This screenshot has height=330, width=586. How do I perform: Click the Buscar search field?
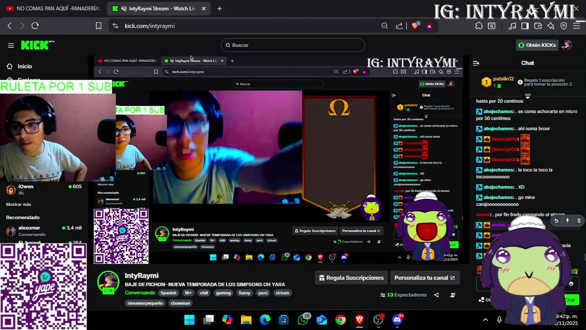click(x=293, y=45)
